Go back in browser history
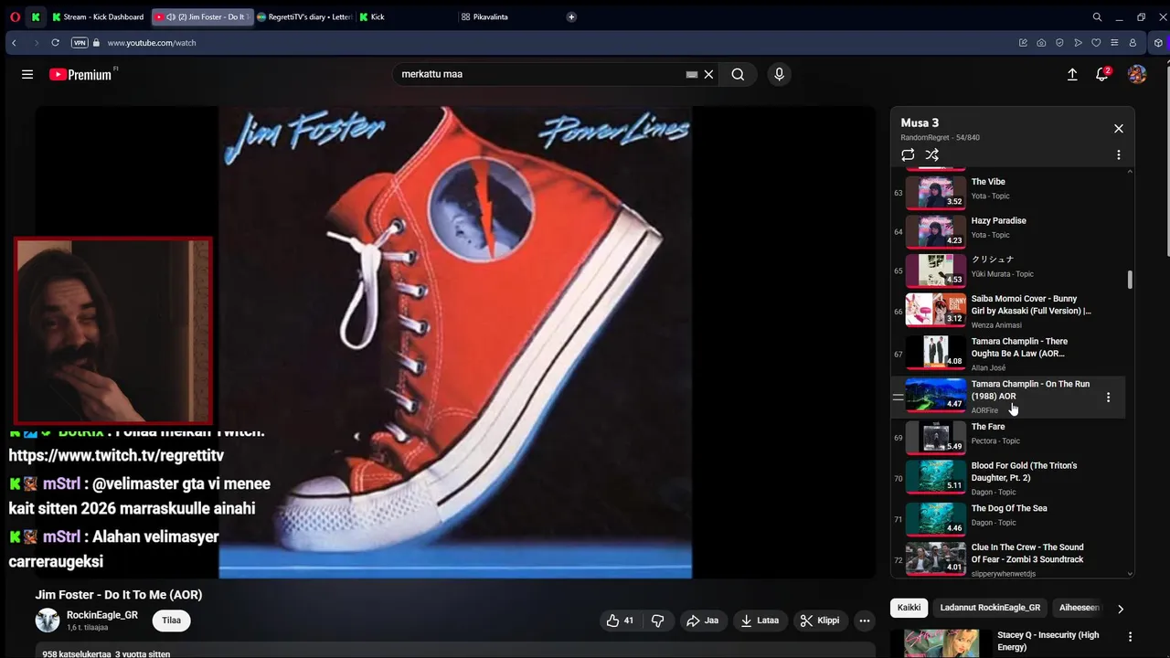 click(x=14, y=43)
